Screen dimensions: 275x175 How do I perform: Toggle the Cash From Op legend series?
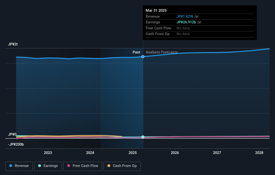[x=122, y=166]
